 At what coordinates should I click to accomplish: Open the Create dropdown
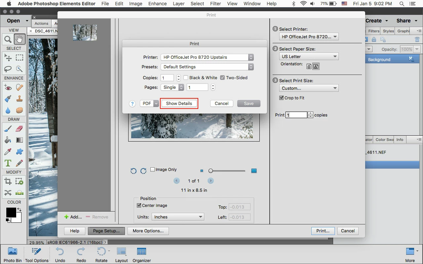[x=377, y=20]
